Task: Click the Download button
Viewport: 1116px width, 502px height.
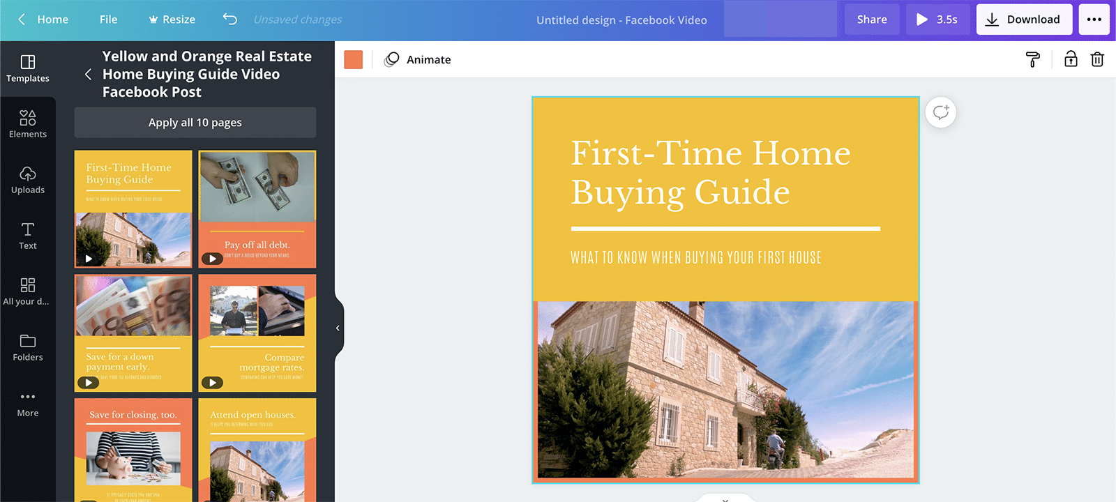Action: (1023, 20)
